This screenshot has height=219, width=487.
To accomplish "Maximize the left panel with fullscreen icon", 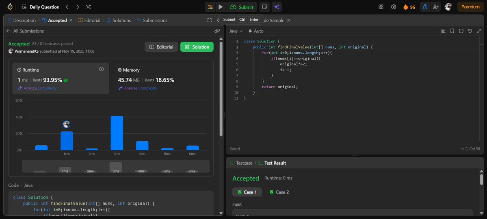I will 210,21.
